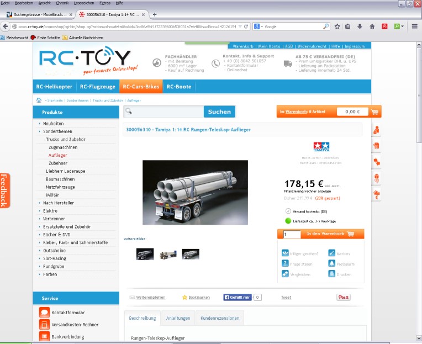Reload the page with the refresh icon
This screenshot has width=422, height=344.
246,27
